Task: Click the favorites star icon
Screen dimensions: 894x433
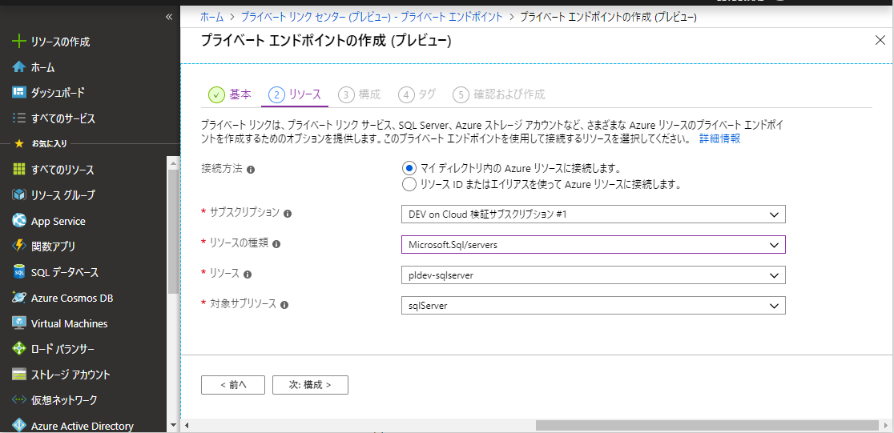Action: [x=18, y=143]
